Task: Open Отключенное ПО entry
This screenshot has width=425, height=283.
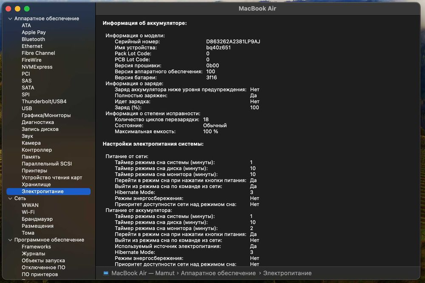Action: 43,267
